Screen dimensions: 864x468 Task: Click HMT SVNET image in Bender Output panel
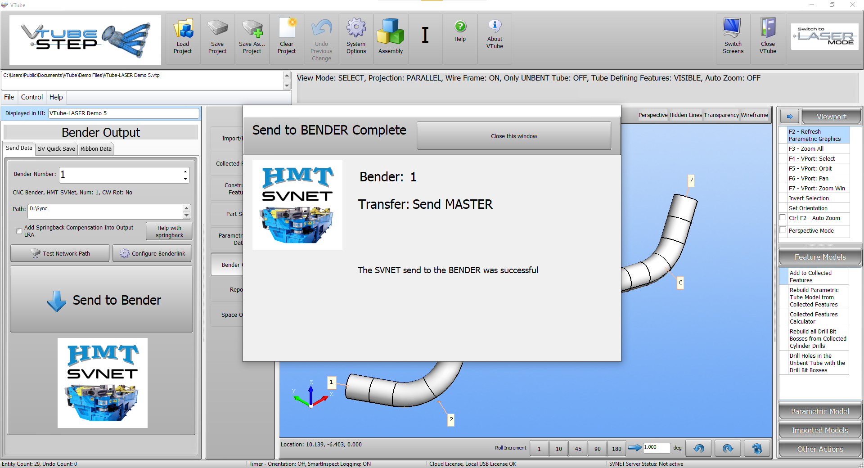[x=103, y=383]
